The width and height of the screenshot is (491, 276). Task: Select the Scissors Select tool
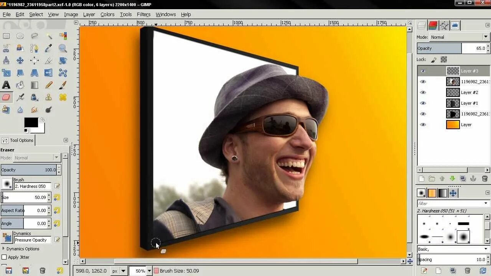[x=6, y=48]
